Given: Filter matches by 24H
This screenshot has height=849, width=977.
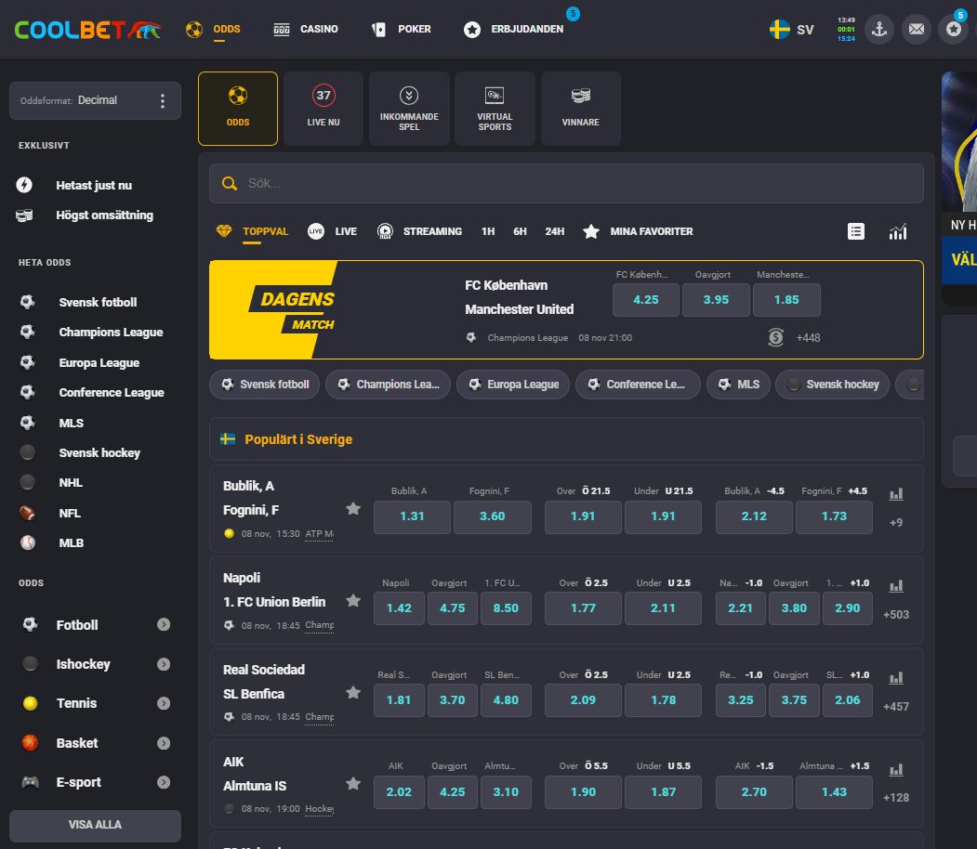Looking at the screenshot, I should [x=555, y=231].
